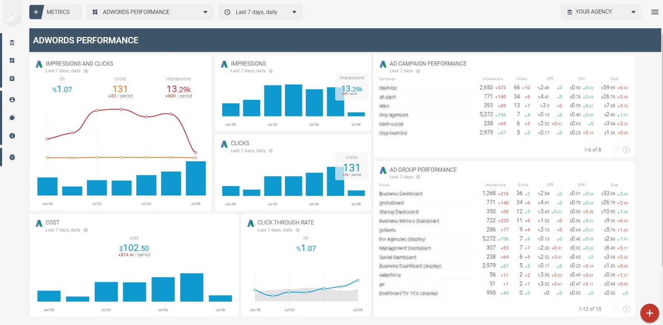This screenshot has height=325, width=663.
Task: Open the Last 7 days, daily range dropdown
Action: 260,12
